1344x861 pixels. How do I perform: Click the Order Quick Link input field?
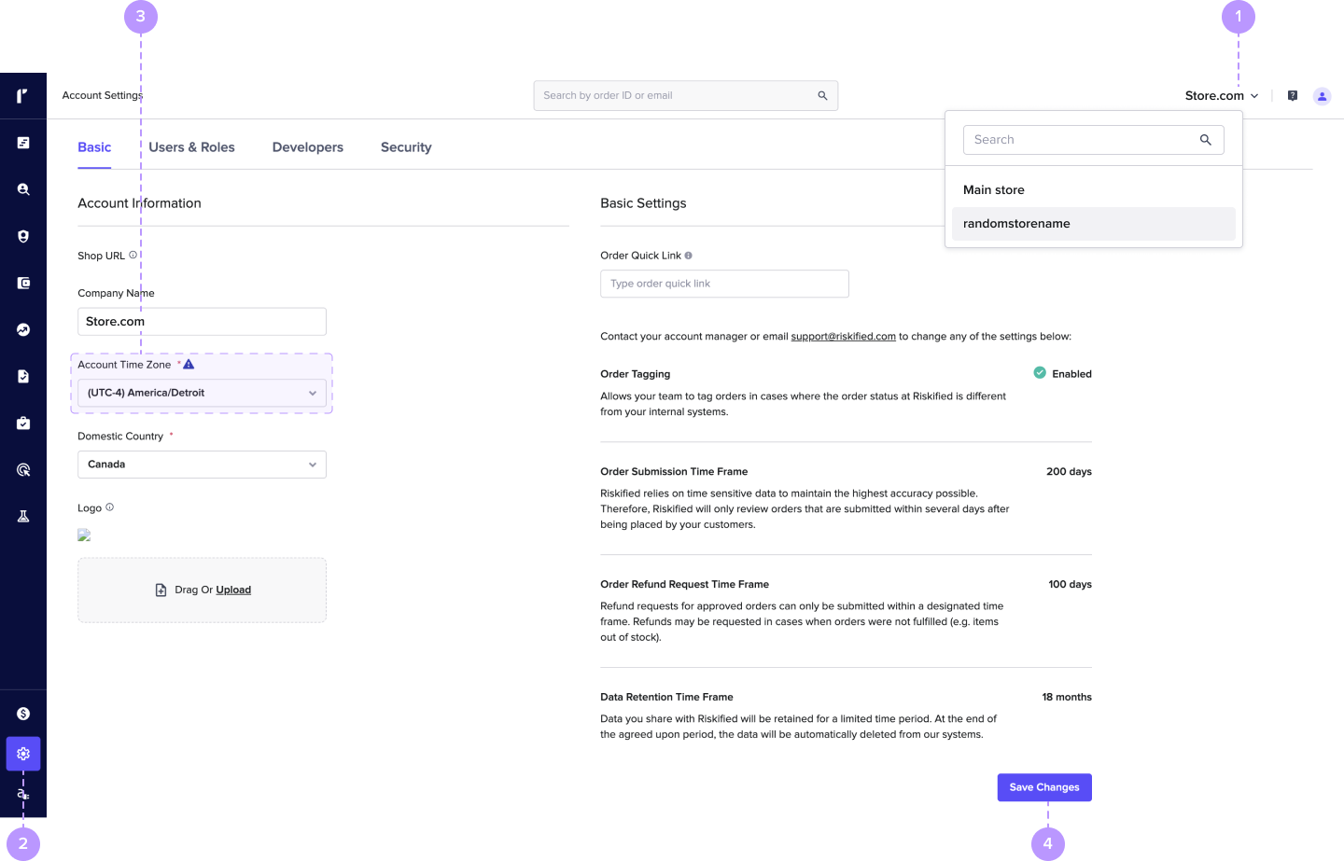coord(724,284)
